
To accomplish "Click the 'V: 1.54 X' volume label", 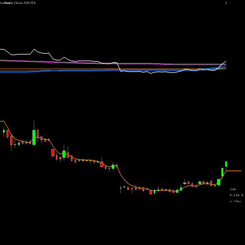I will 237,196.
